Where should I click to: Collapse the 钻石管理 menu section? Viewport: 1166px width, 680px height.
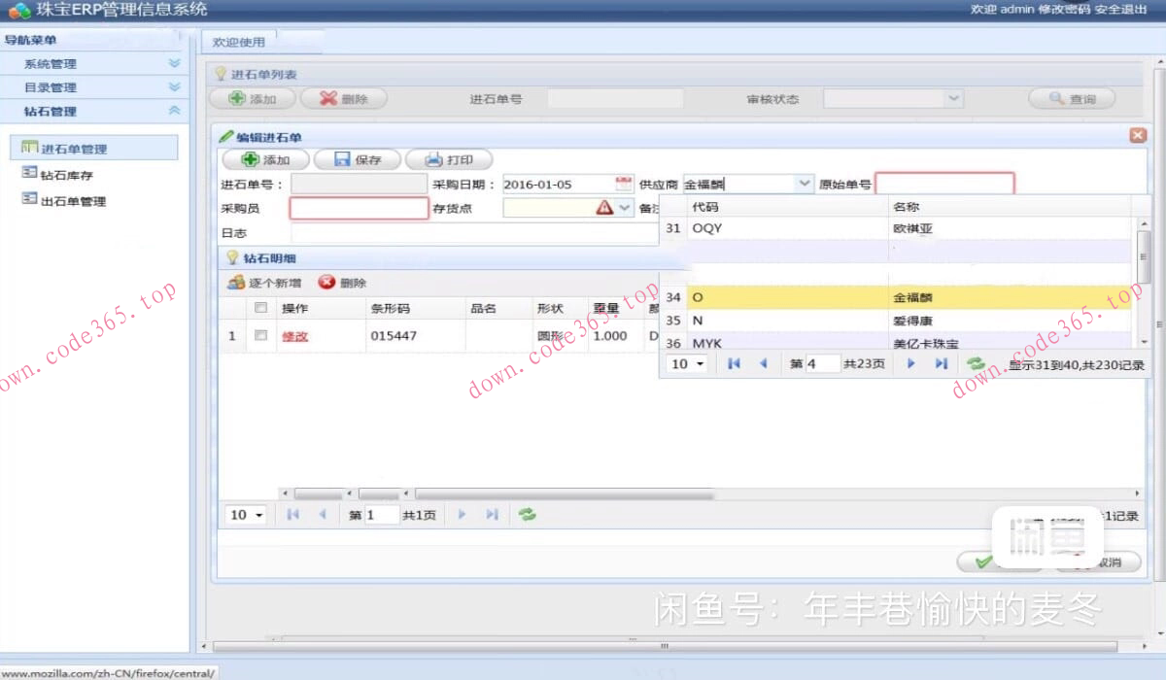click(174, 111)
